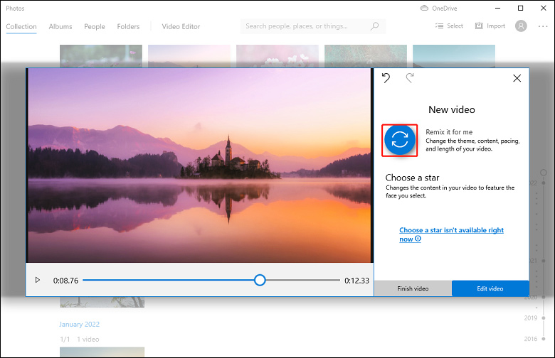The height and width of the screenshot is (358, 555).
Task: Open the user account avatar
Action: coord(521,26)
